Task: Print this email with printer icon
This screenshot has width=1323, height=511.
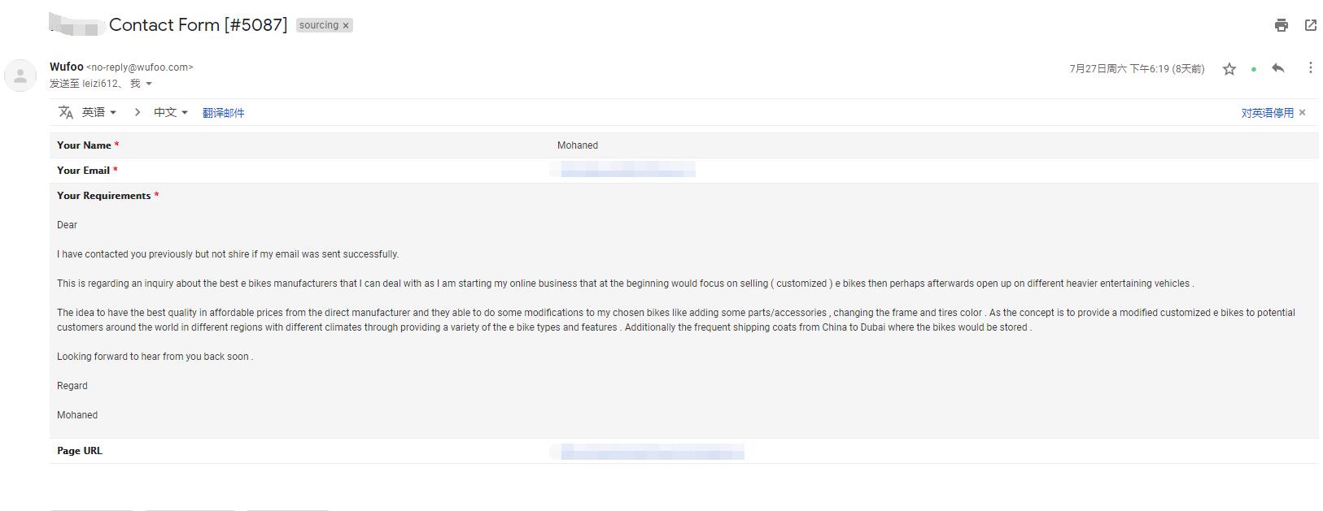Action: [1282, 25]
